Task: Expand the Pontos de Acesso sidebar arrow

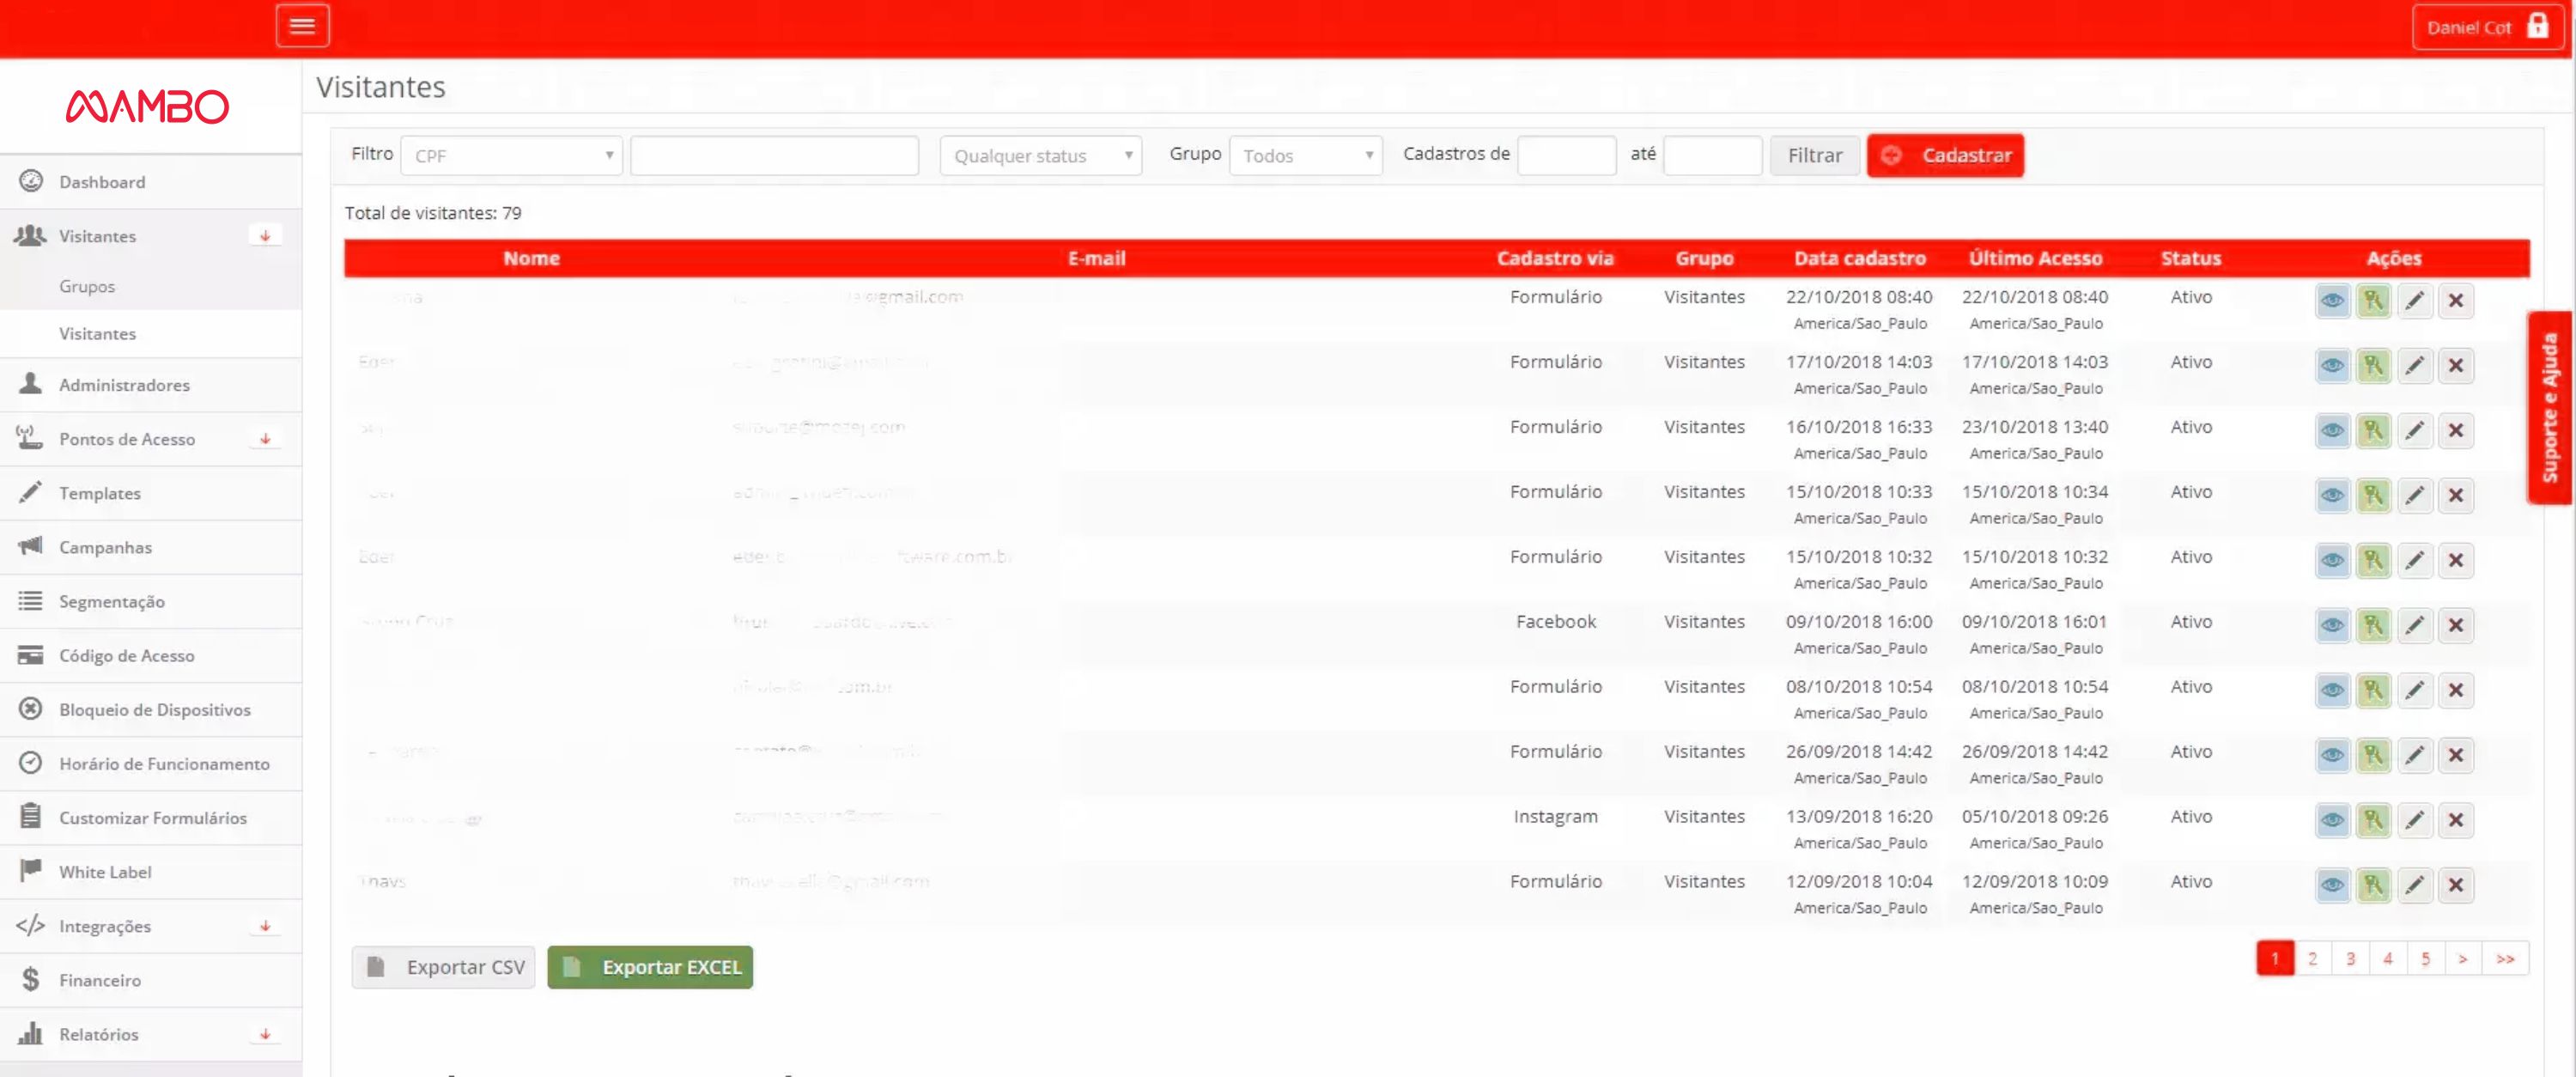Action: [x=265, y=439]
